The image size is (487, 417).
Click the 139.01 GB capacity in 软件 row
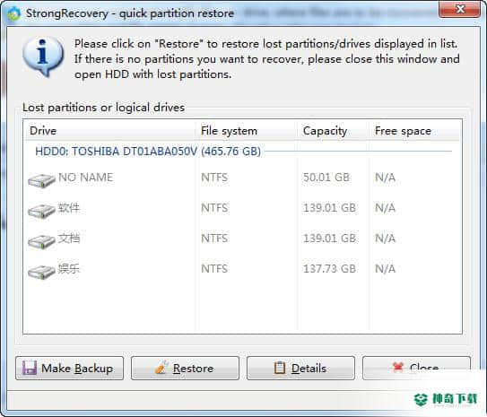pos(329,208)
